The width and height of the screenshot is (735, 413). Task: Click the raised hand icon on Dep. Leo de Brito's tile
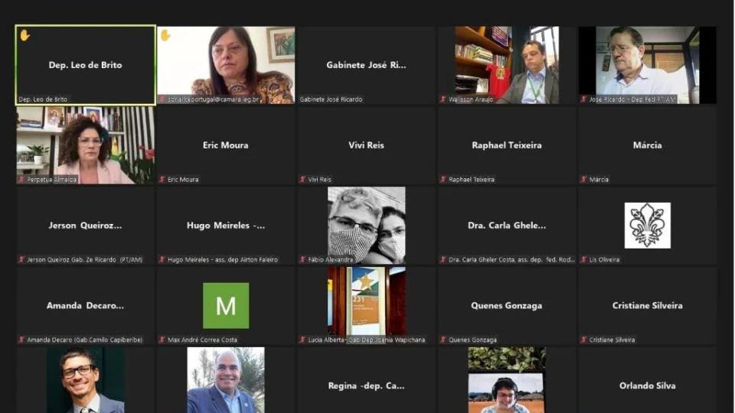24,35
